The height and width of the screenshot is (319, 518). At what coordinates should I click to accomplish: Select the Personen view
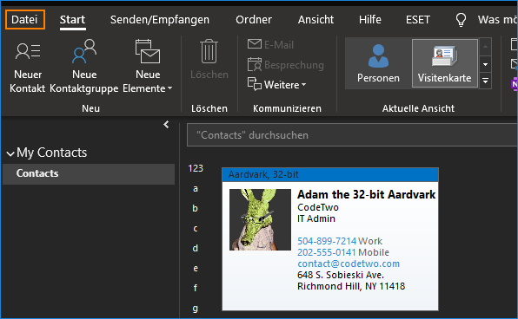[378, 63]
